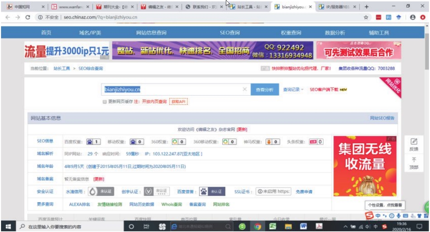
Task: Open a new browser tab
Action: click(x=366, y=7)
